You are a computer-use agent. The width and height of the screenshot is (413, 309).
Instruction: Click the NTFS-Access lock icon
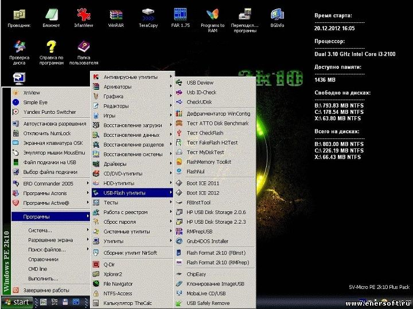96,294
